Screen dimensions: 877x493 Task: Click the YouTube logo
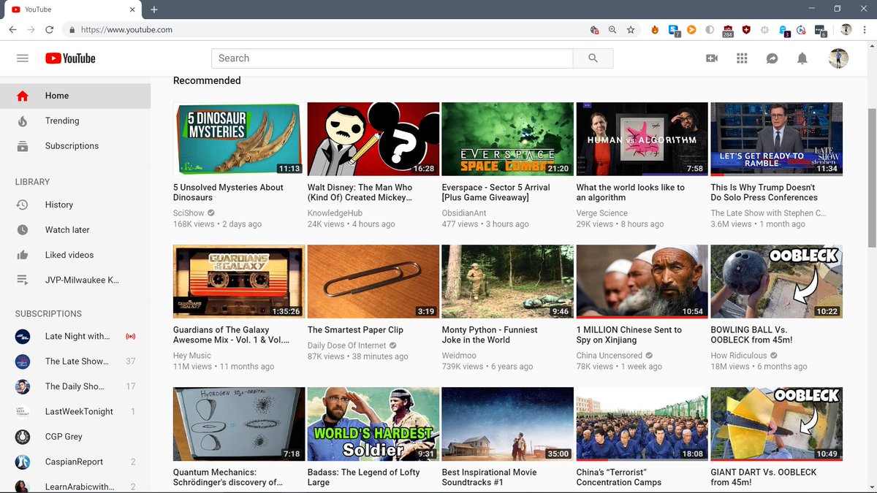pyautogui.click(x=70, y=58)
